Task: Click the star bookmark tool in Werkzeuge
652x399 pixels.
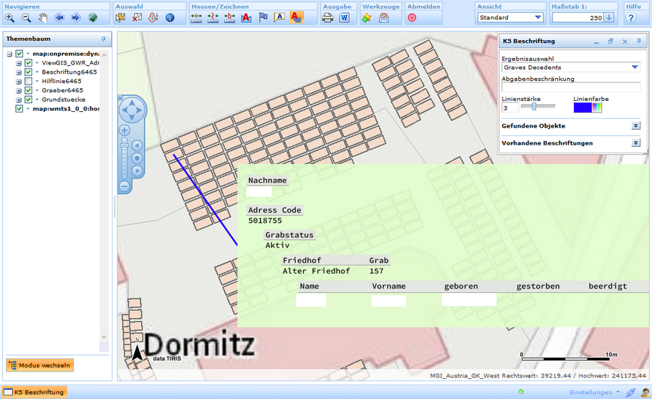Action: click(x=367, y=18)
